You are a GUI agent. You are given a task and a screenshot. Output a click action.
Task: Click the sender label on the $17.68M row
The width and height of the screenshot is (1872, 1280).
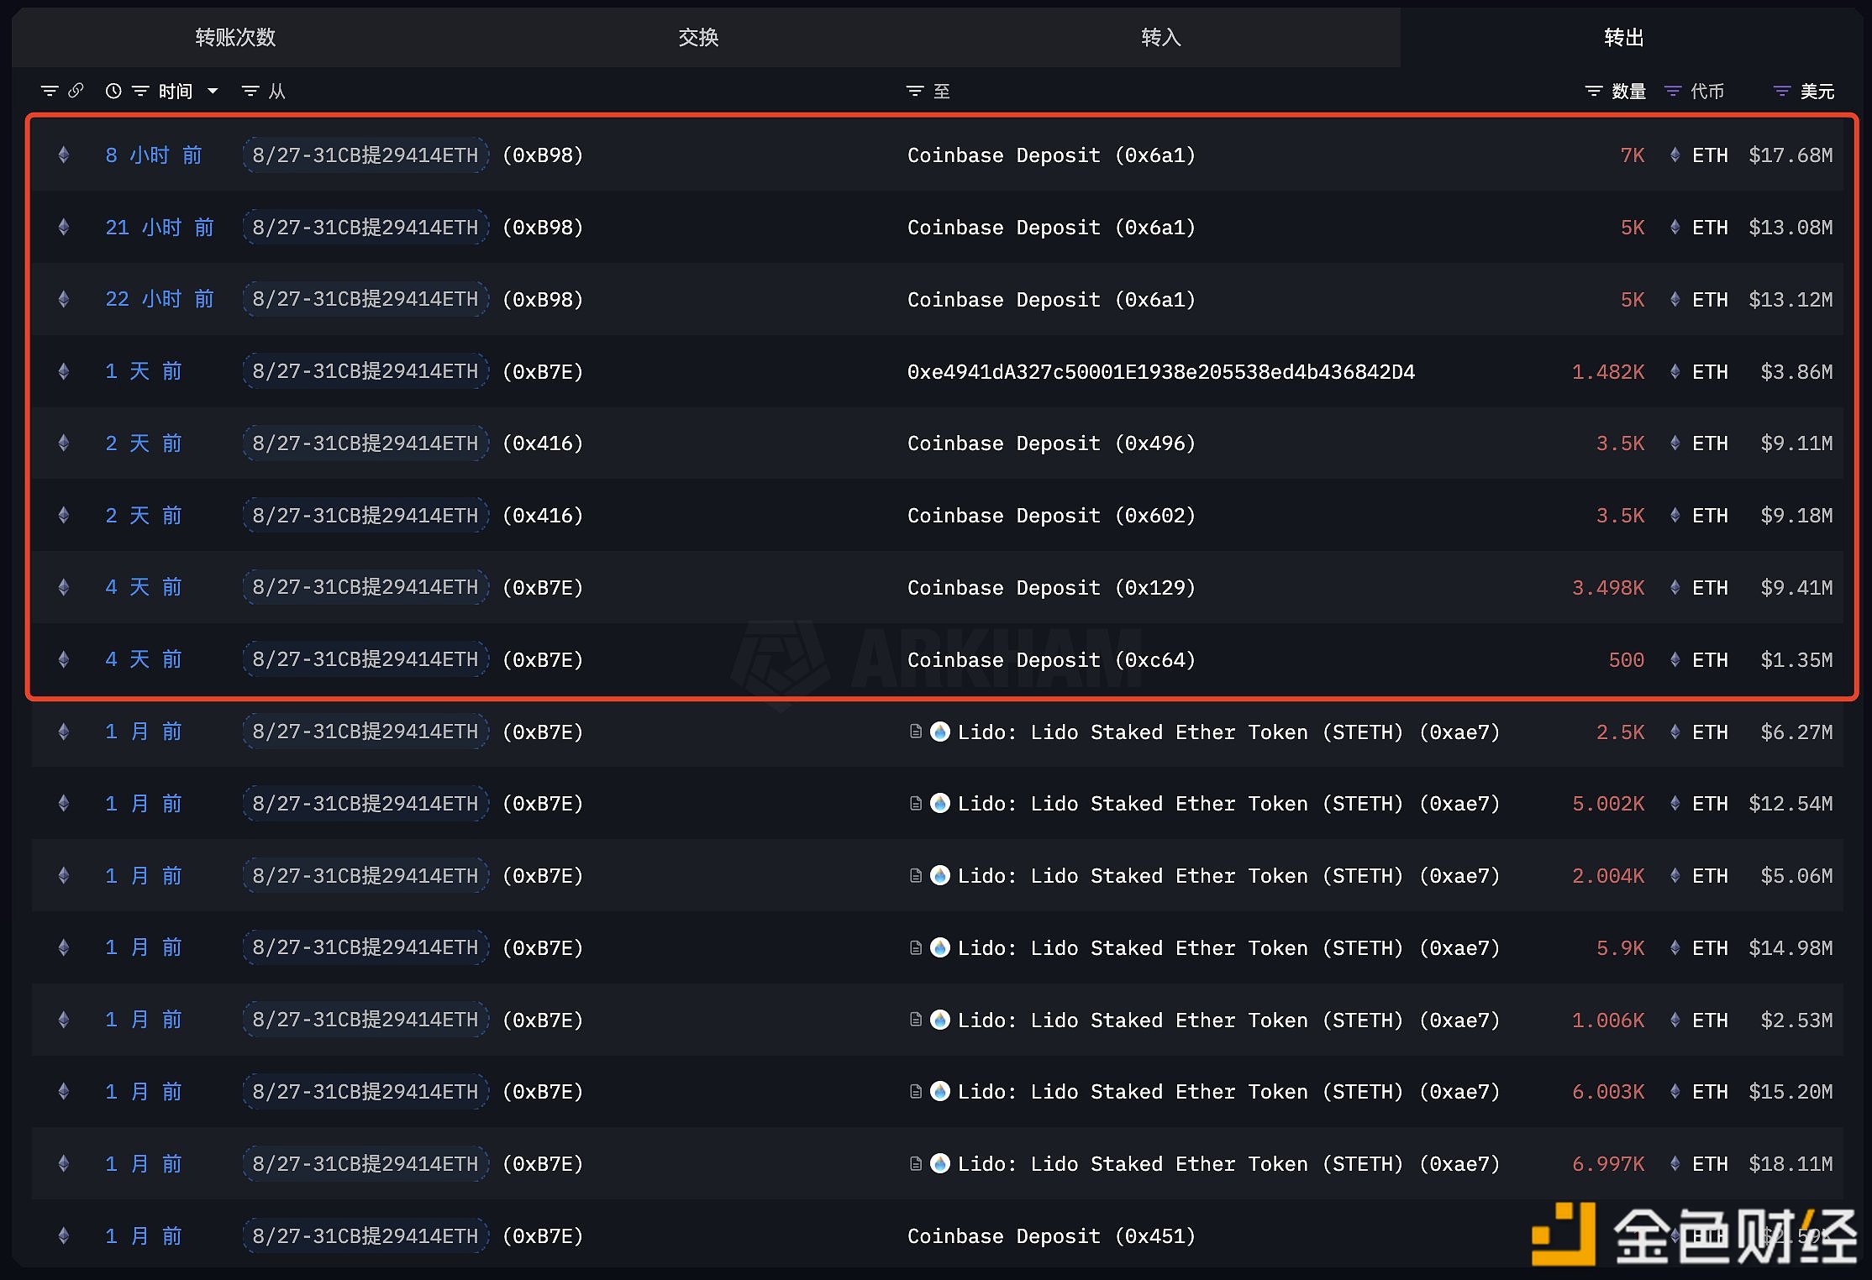pos(365,155)
